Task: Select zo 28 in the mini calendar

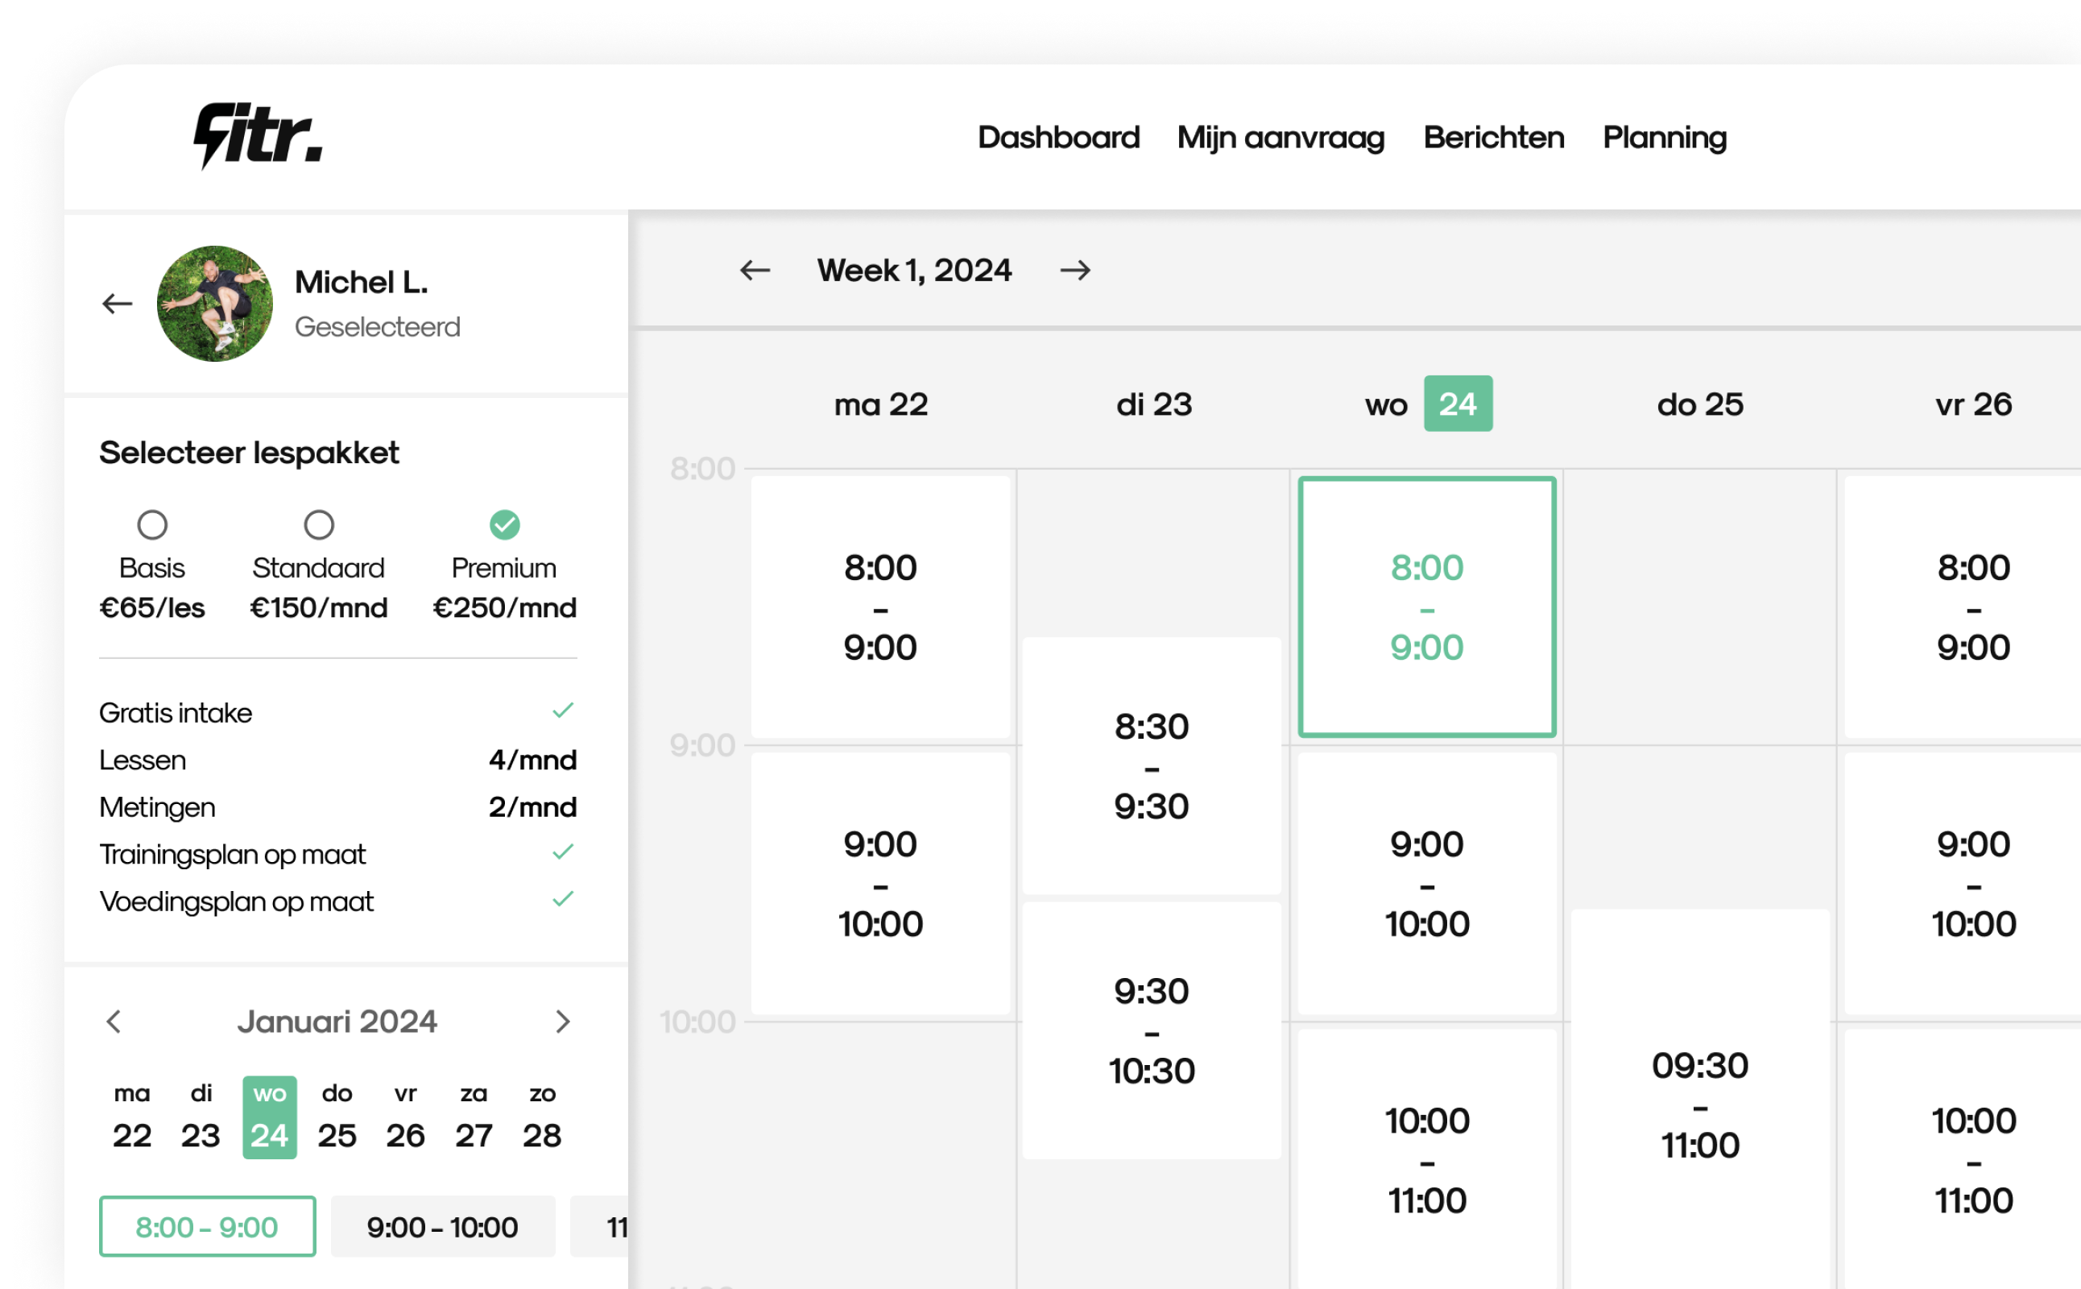Action: pyautogui.click(x=542, y=1117)
